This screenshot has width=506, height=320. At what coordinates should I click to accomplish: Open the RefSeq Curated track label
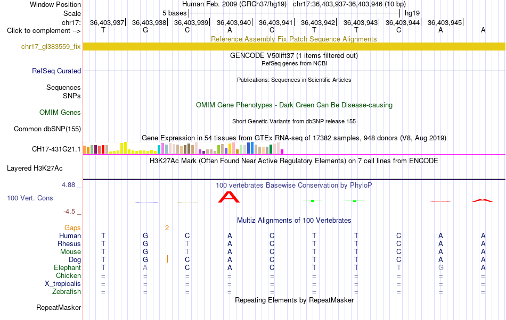[56, 71]
